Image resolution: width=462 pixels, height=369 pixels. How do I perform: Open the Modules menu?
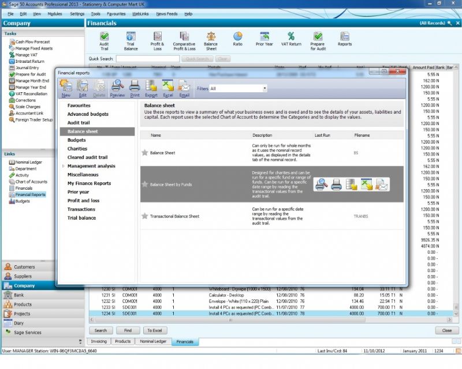[x=55, y=14]
